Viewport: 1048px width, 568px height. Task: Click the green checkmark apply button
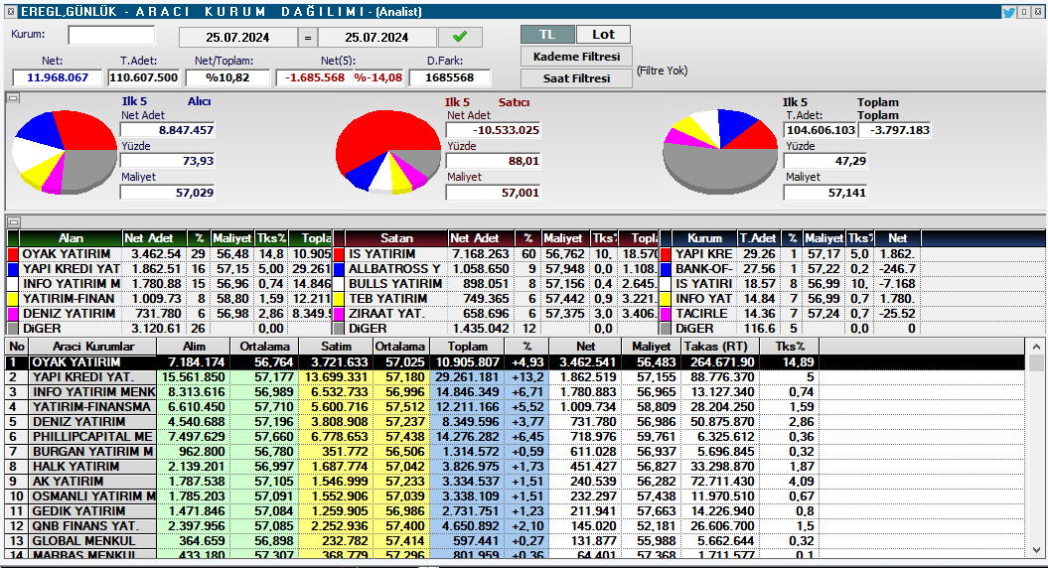[x=460, y=37]
